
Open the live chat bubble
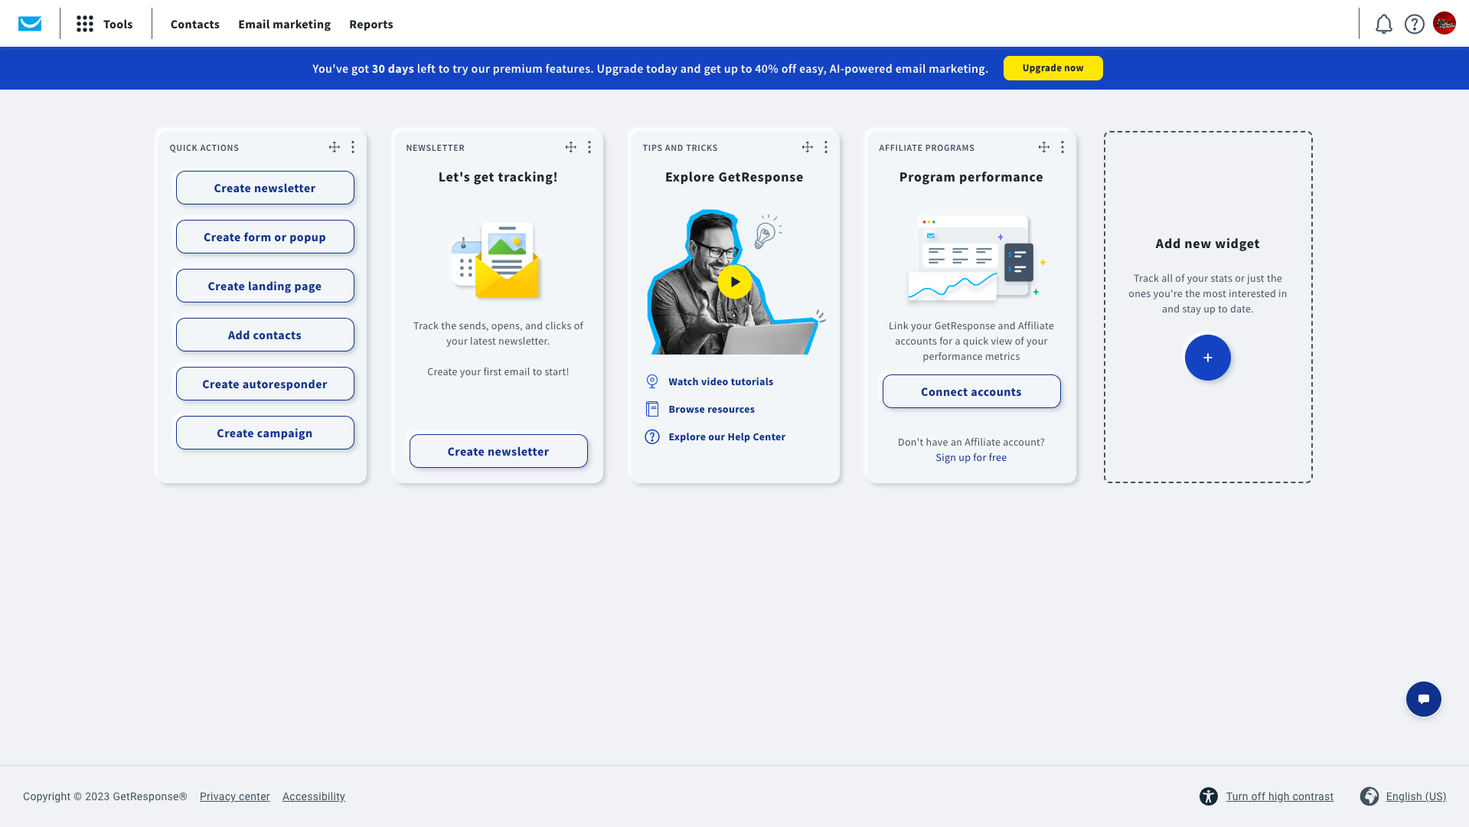tap(1423, 699)
